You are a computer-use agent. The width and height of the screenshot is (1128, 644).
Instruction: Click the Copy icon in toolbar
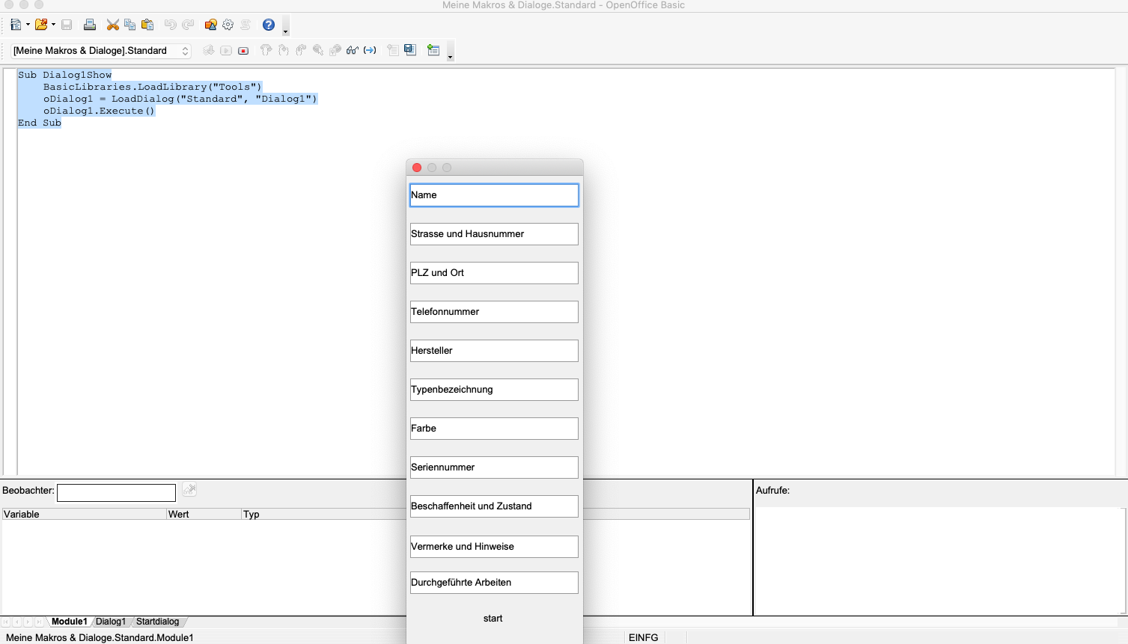coord(130,25)
